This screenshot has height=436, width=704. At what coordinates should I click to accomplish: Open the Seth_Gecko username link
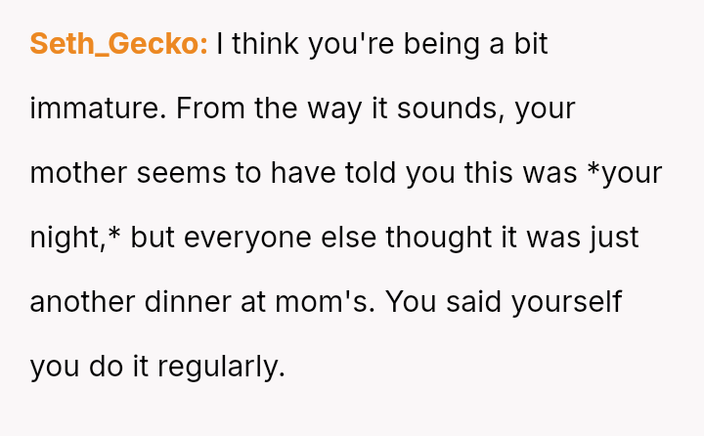coord(118,44)
